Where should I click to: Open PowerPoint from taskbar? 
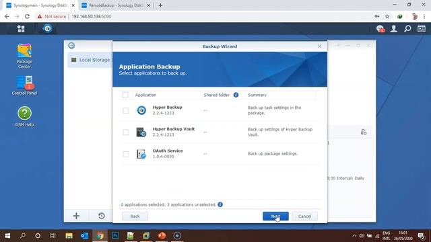(162, 236)
